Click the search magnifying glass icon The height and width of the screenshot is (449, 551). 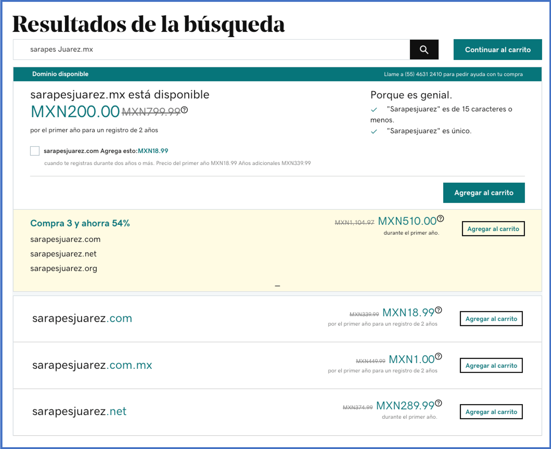coord(424,49)
